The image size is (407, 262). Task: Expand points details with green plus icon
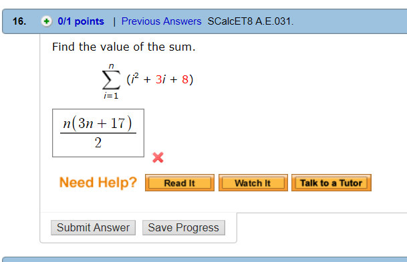[47, 21]
